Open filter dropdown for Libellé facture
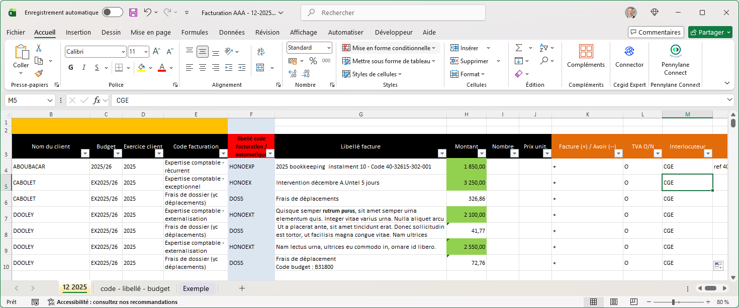 tap(442, 153)
